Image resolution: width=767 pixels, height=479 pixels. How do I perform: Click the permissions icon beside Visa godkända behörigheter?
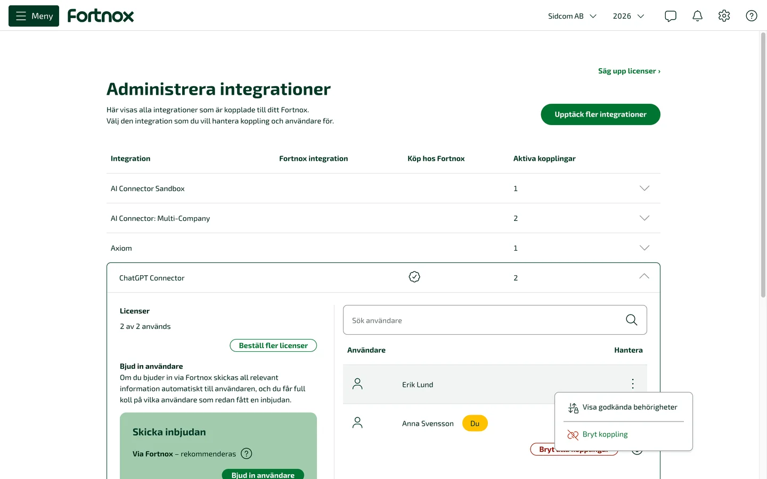click(573, 408)
